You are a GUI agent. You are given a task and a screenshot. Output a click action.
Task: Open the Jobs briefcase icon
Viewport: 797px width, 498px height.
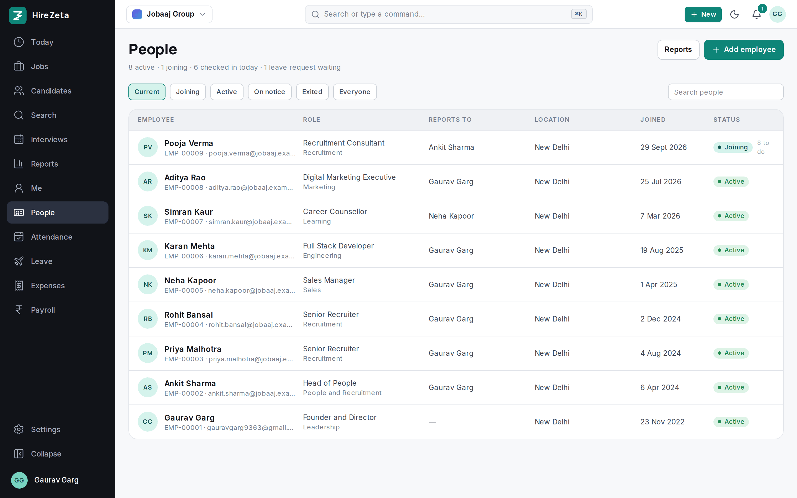coord(19,66)
